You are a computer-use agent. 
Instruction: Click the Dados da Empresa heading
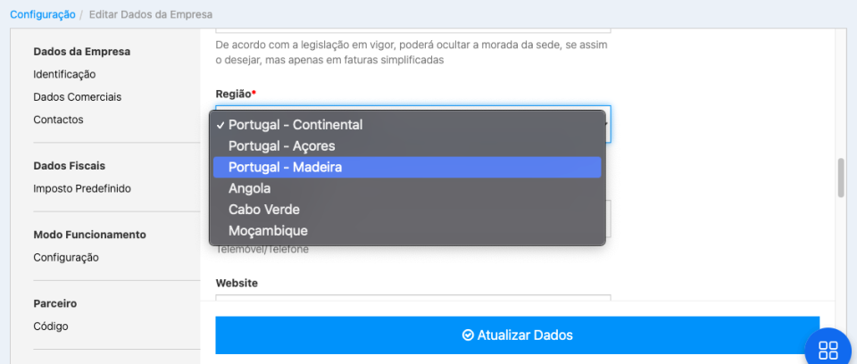[81, 52]
